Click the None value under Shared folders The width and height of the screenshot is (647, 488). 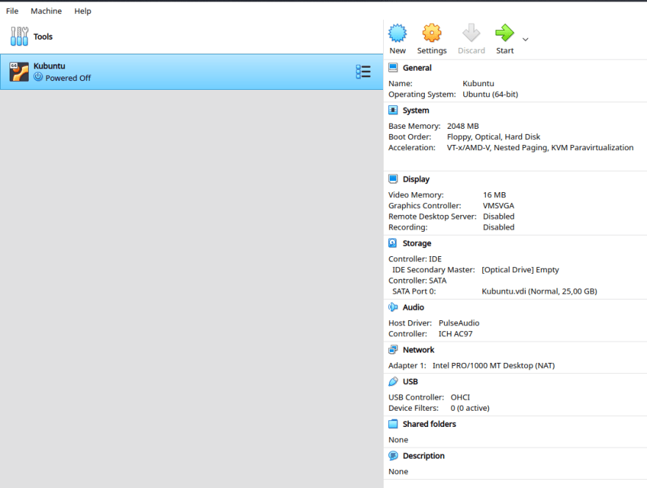pos(398,440)
